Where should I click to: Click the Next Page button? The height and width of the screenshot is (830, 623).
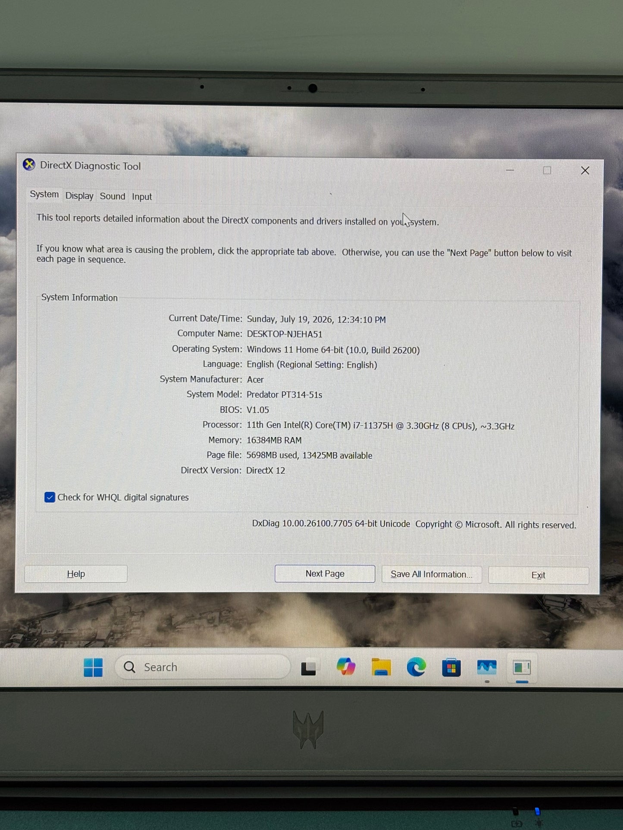(x=325, y=574)
